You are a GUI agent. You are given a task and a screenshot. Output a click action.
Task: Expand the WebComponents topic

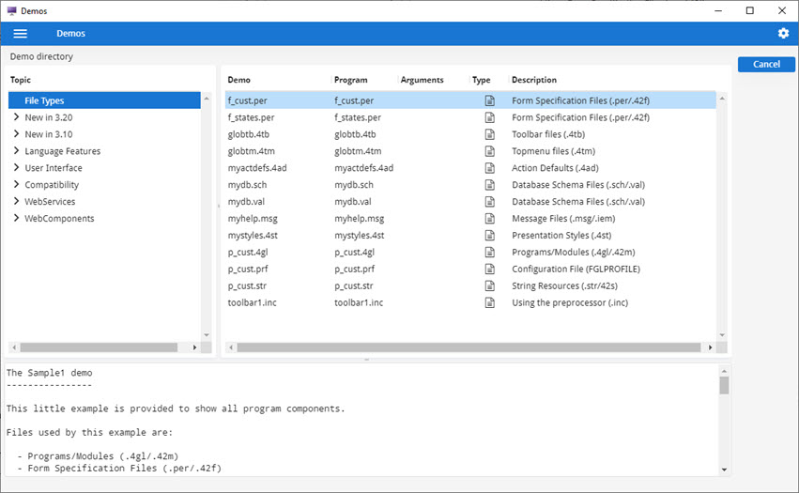(x=16, y=218)
